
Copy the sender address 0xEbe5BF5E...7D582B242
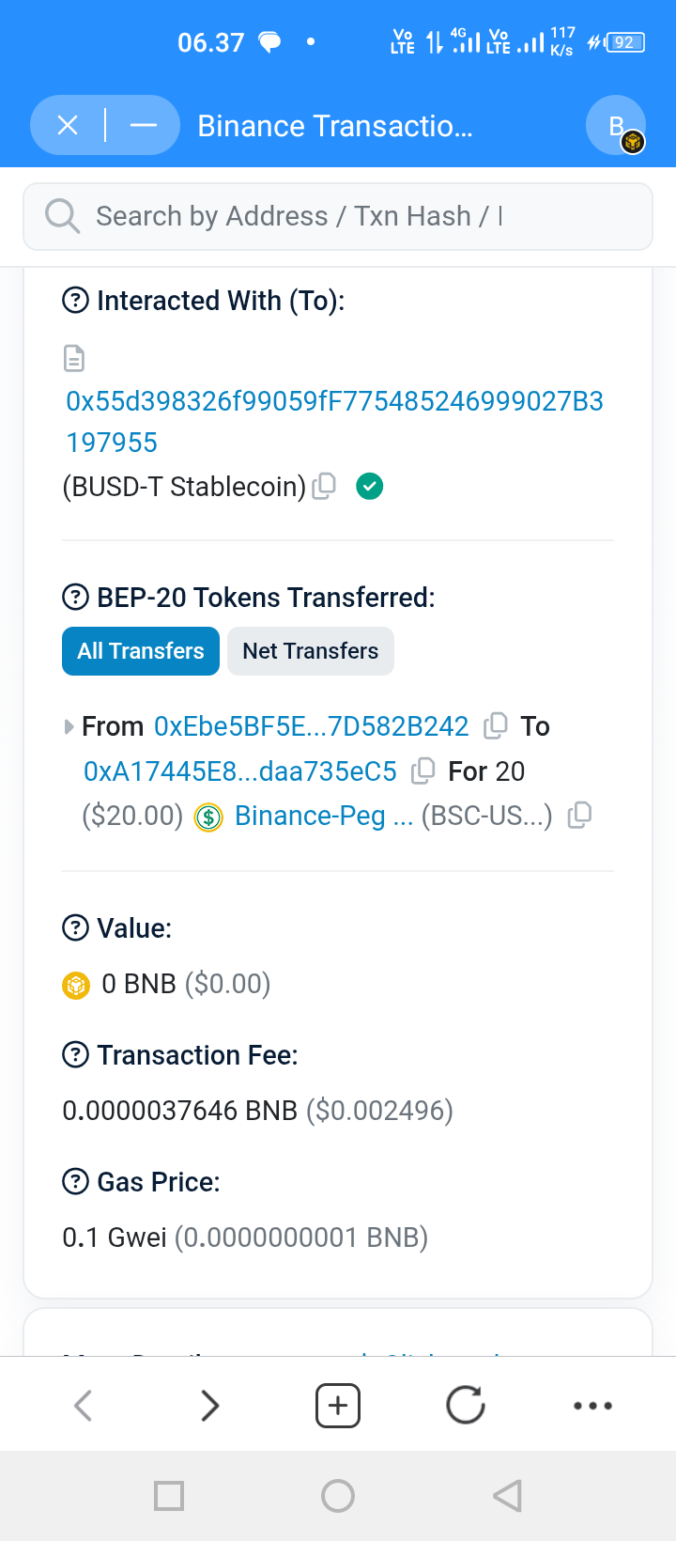pos(495,726)
